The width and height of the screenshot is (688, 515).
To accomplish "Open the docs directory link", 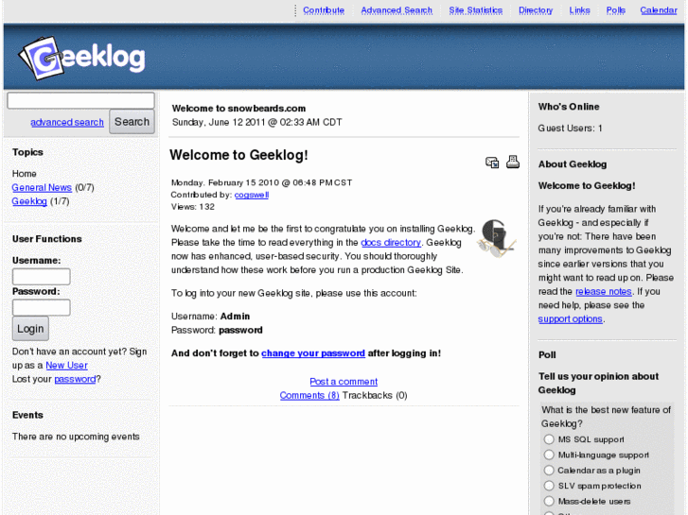I will (x=391, y=242).
